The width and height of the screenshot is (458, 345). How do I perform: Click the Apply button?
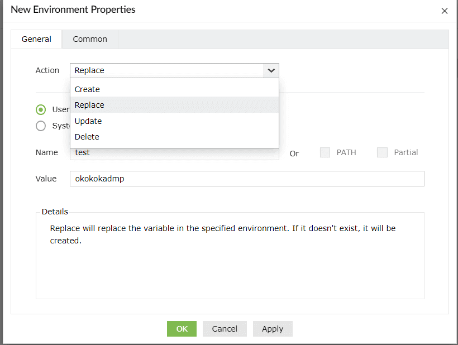pyautogui.click(x=273, y=329)
